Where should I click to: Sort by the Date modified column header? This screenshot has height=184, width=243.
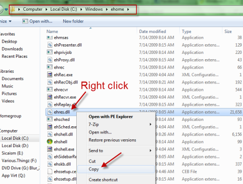coord(153,32)
